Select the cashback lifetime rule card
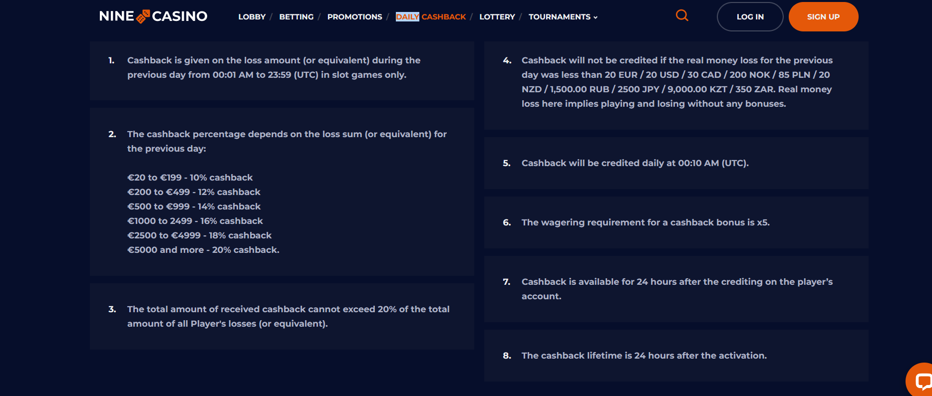This screenshot has width=932, height=396. click(x=676, y=356)
